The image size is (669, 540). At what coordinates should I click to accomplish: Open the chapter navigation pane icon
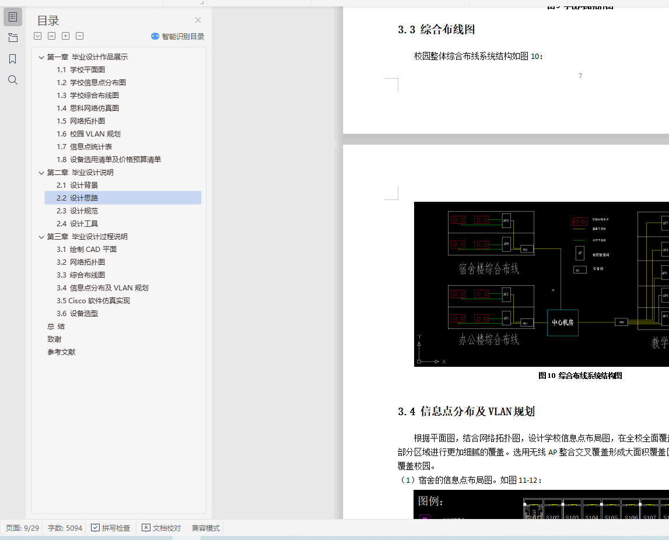pos(13,37)
